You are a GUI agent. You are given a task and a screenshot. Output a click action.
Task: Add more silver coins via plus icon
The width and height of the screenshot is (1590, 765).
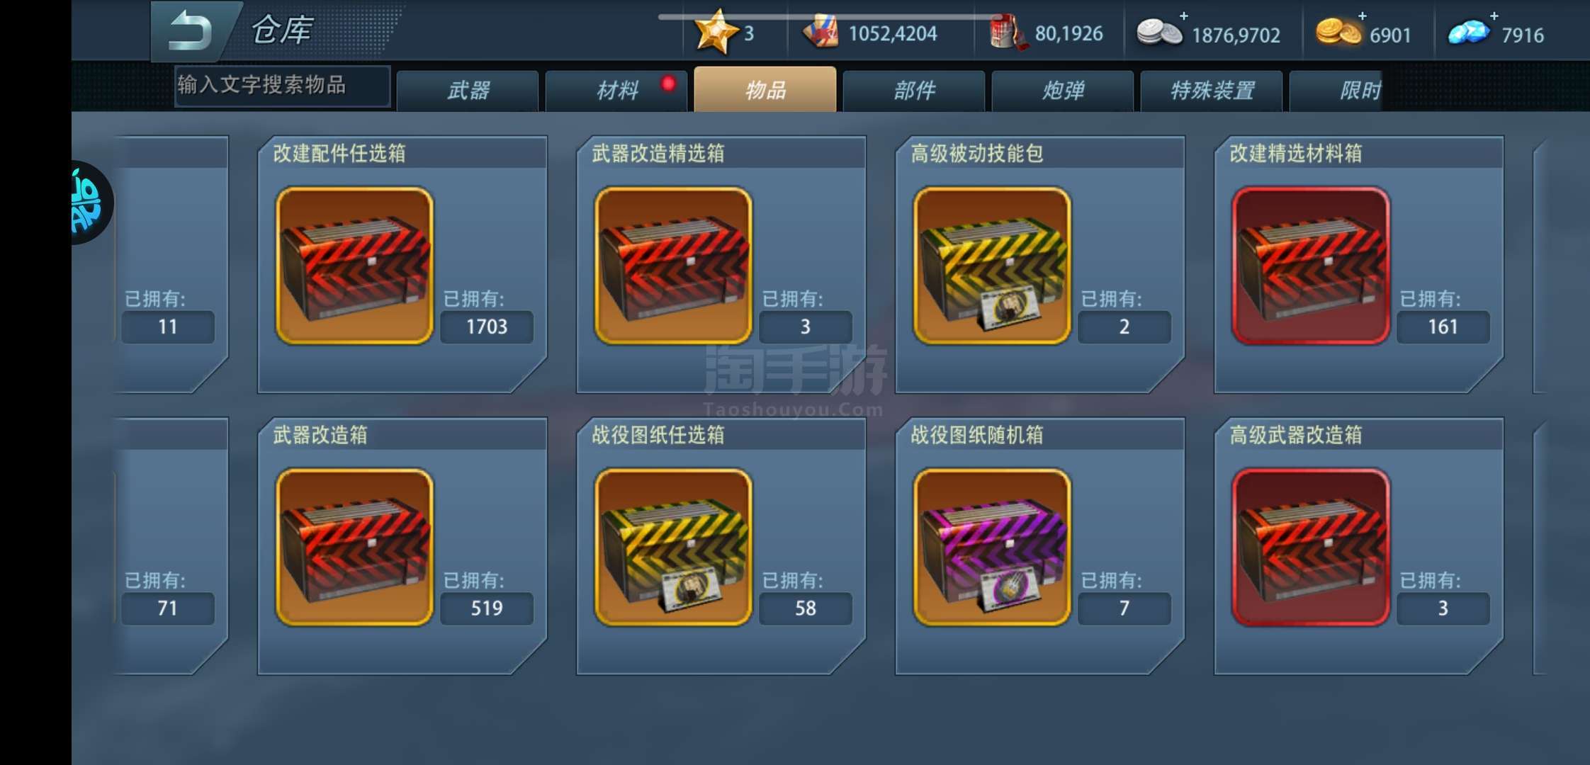[1183, 16]
